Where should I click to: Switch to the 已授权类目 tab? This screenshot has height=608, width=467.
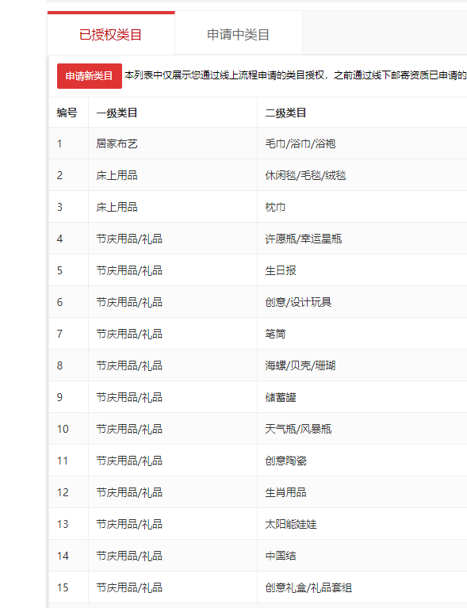(x=111, y=35)
